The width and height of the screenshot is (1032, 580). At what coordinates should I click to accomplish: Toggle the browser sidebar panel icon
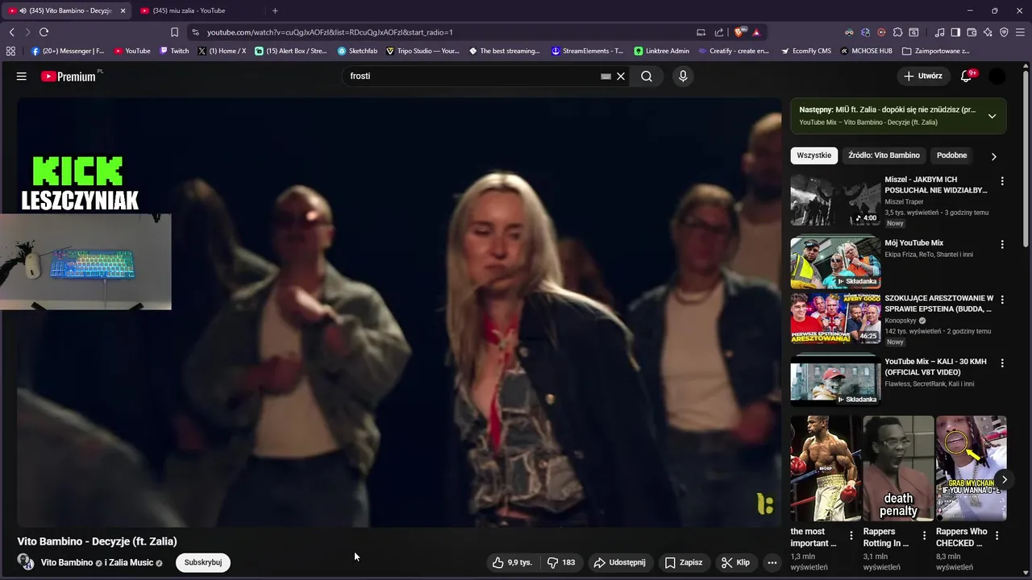click(x=955, y=32)
